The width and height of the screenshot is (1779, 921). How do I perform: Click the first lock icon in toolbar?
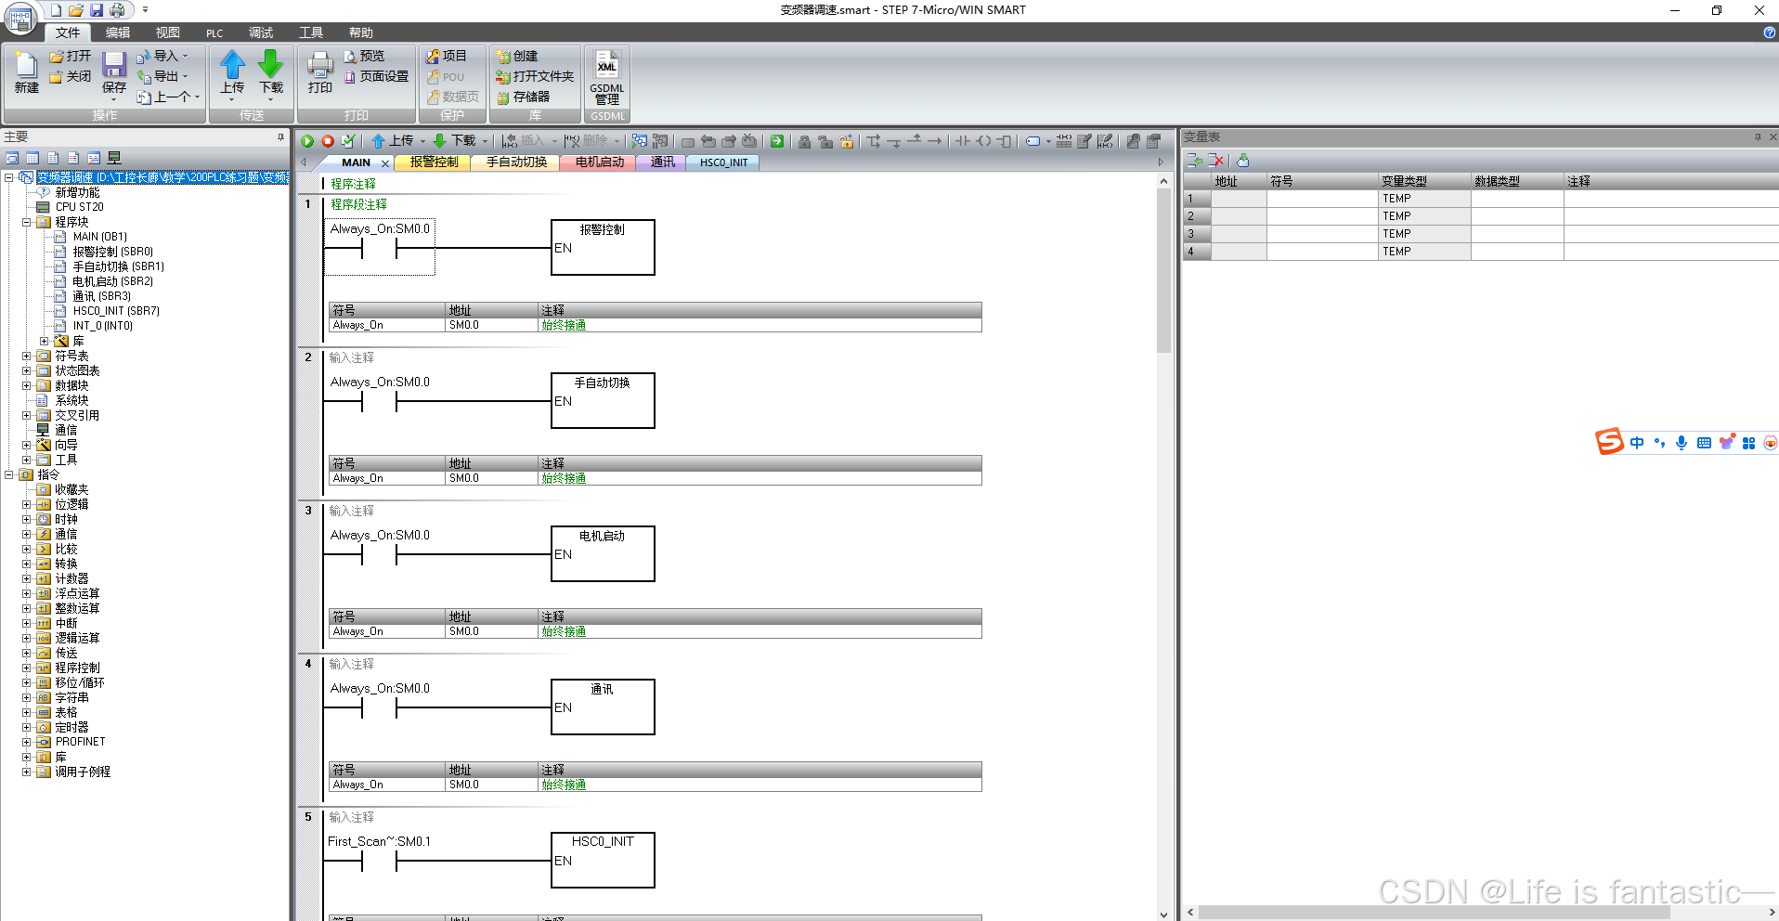(x=804, y=141)
